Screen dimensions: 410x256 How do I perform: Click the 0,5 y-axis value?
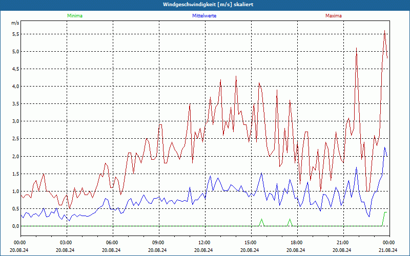(x=16, y=209)
